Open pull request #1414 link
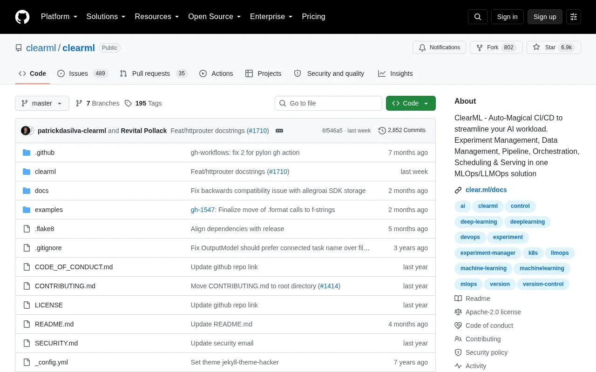 (x=329, y=286)
